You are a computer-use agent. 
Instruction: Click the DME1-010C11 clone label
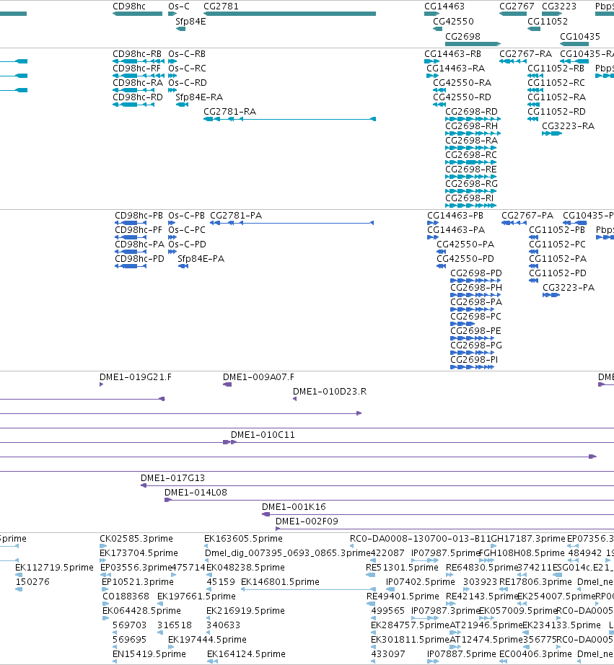(263, 435)
